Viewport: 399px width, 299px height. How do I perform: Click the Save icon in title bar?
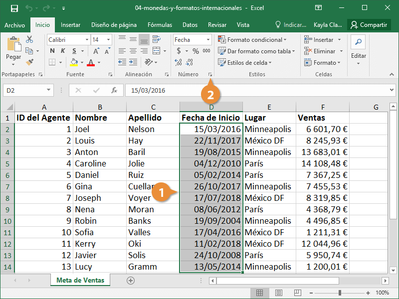tap(14, 8)
